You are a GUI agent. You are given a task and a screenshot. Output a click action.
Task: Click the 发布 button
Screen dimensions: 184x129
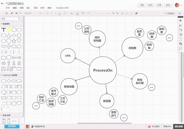168,5
